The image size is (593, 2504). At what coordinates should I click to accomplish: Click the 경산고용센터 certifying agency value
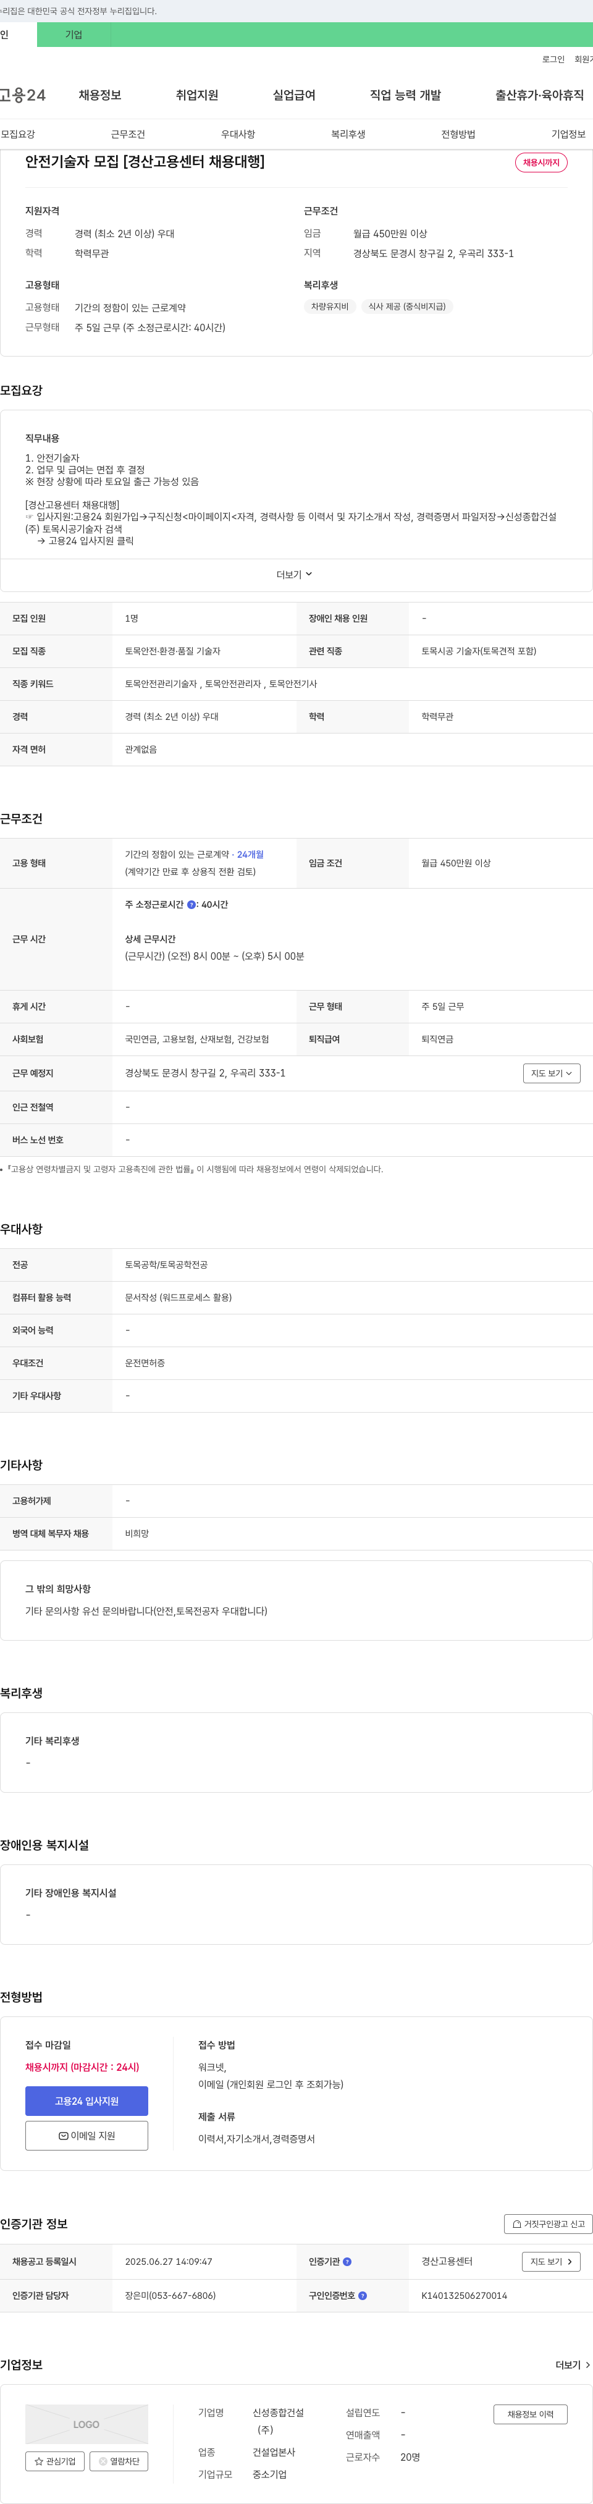point(447,2261)
